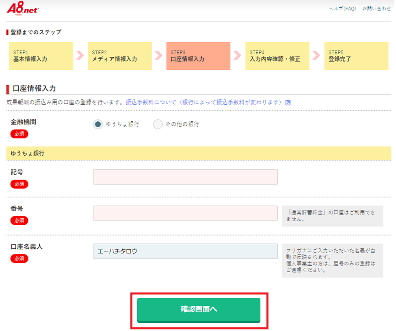Open the ヘルプ(FAQ) link
The width and height of the screenshot is (396, 331).
tap(342, 9)
